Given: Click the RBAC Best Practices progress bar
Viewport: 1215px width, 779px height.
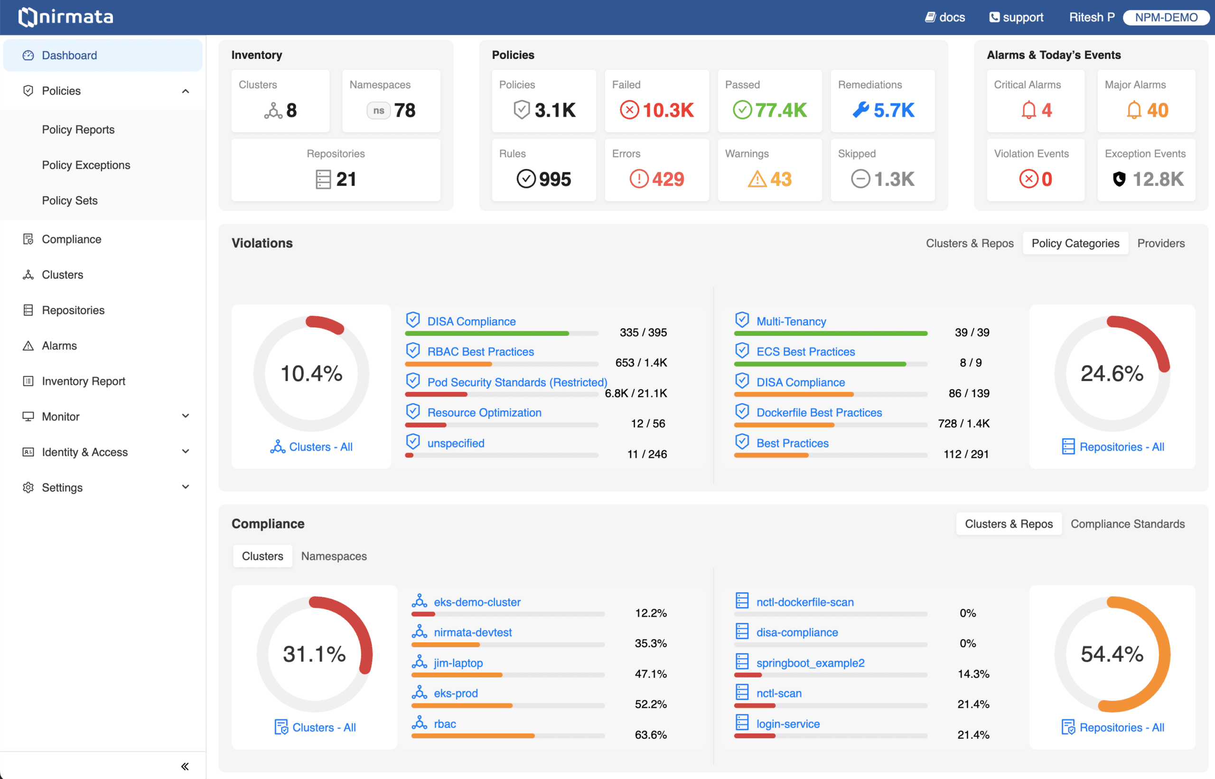Looking at the screenshot, I should (x=501, y=364).
